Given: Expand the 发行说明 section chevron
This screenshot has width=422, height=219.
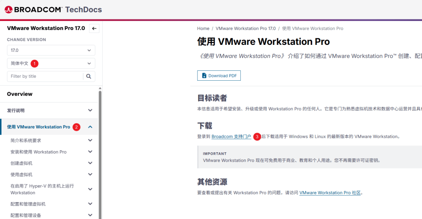Looking at the screenshot, I should [x=90, y=110].
